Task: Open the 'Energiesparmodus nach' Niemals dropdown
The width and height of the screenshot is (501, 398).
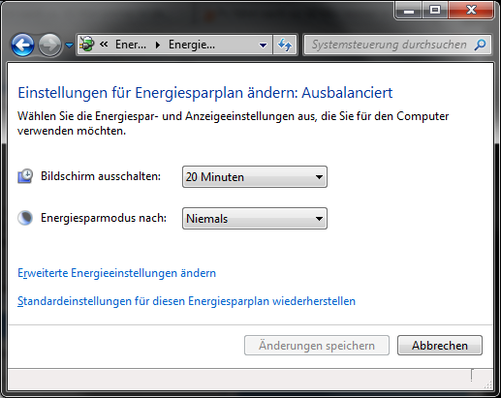Action: [x=255, y=219]
